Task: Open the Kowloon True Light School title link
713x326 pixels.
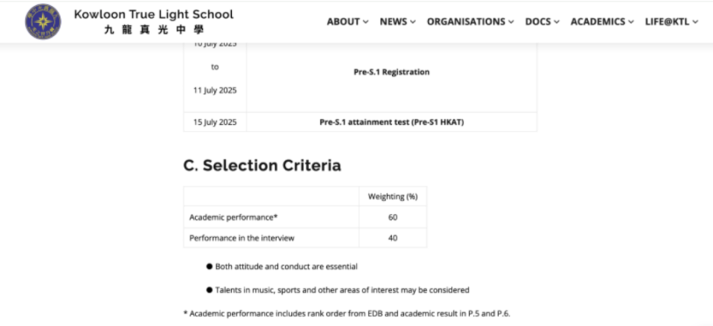Action: (153, 14)
